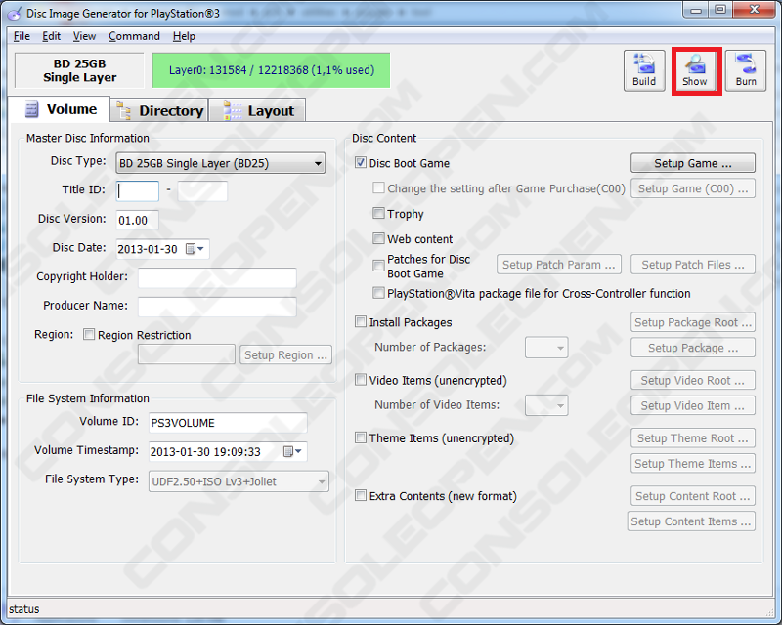Click the Setup Patch Files button
Image resolution: width=782 pixels, height=625 pixels.
(x=693, y=264)
